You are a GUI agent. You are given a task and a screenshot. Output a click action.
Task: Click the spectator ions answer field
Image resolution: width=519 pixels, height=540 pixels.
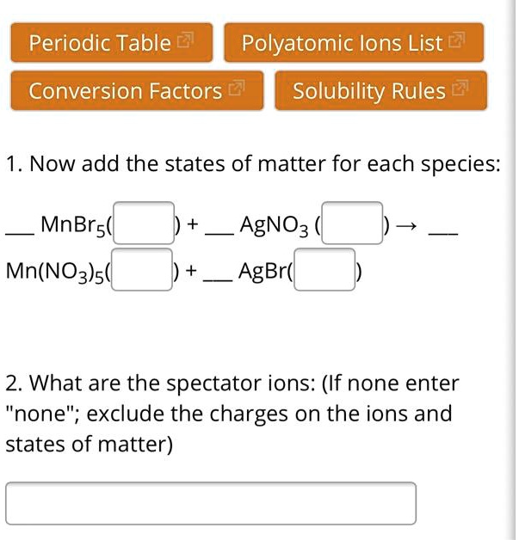[211, 504]
